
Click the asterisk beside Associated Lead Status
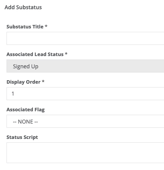pos(66,54)
